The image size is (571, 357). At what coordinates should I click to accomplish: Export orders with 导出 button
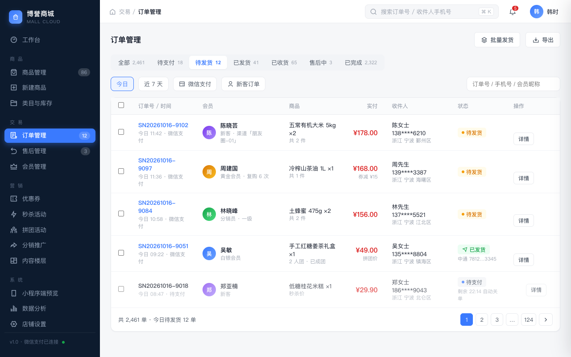543,40
